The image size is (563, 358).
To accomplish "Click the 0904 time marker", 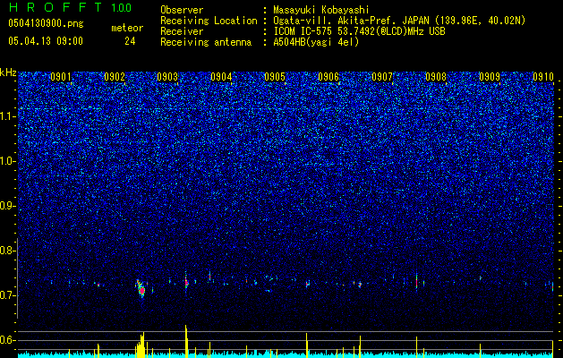I will [x=221, y=77].
